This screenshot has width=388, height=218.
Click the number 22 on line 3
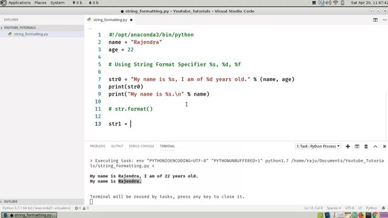(x=131, y=50)
